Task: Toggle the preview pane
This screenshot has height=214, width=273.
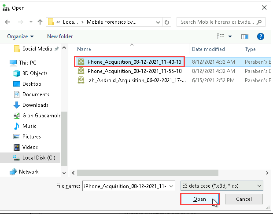Action: coord(245,36)
